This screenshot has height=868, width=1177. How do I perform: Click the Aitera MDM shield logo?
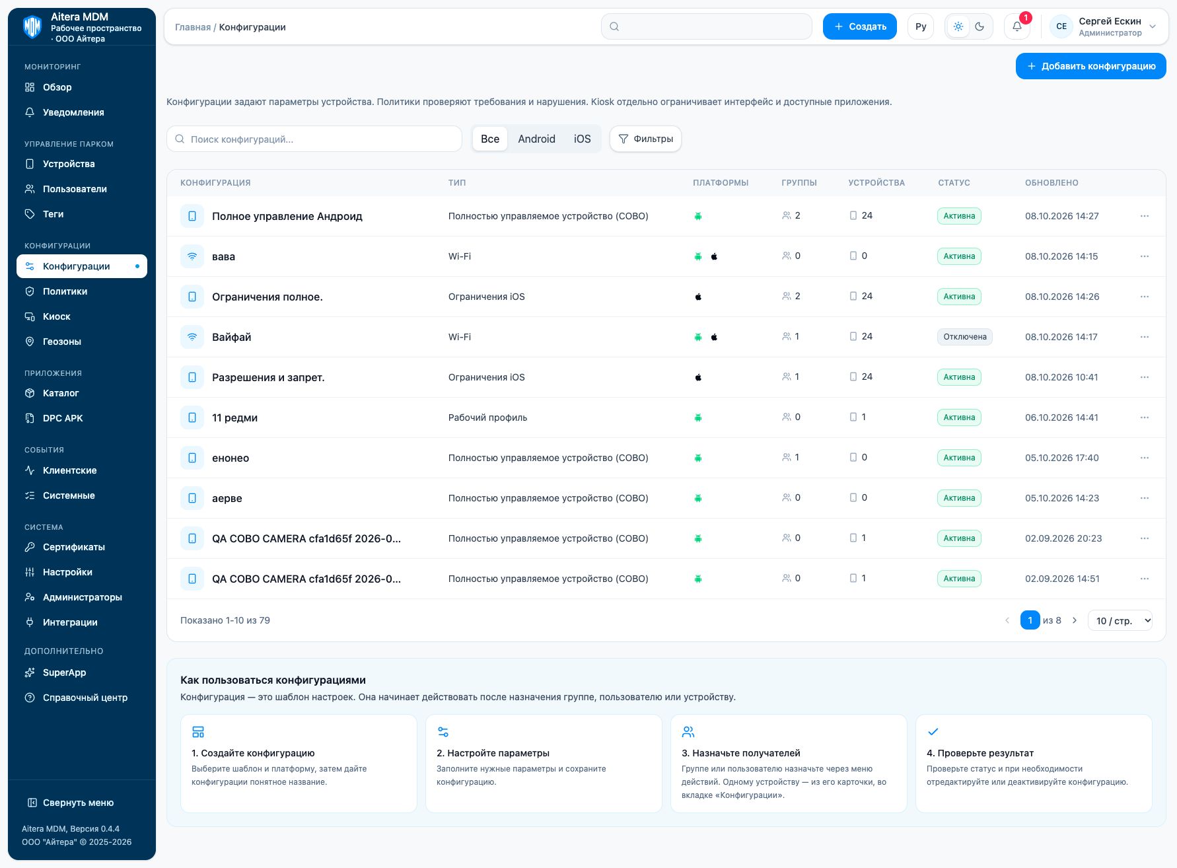click(x=32, y=27)
